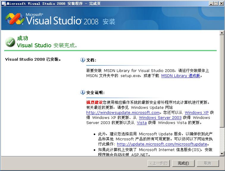The image size is (225, 171).
Task: Click the 'Visual Studio 2008 已安装。' text
Action: (x=33, y=59)
